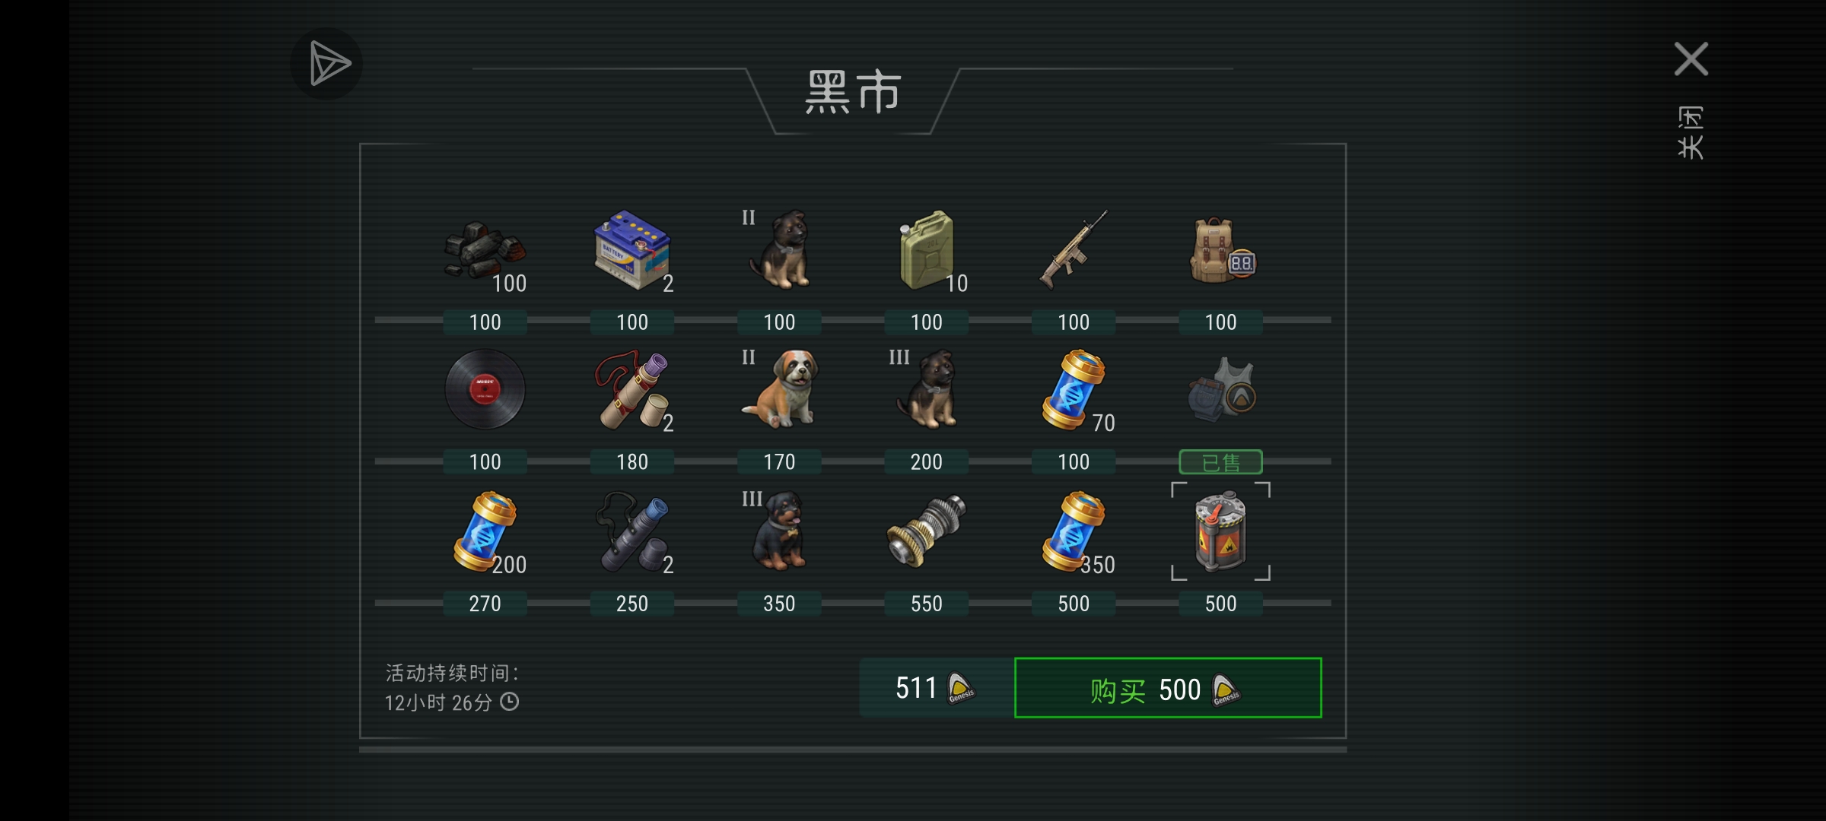Pick the green fuel canister item
The width and height of the screenshot is (1826, 821).
pos(926,250)
